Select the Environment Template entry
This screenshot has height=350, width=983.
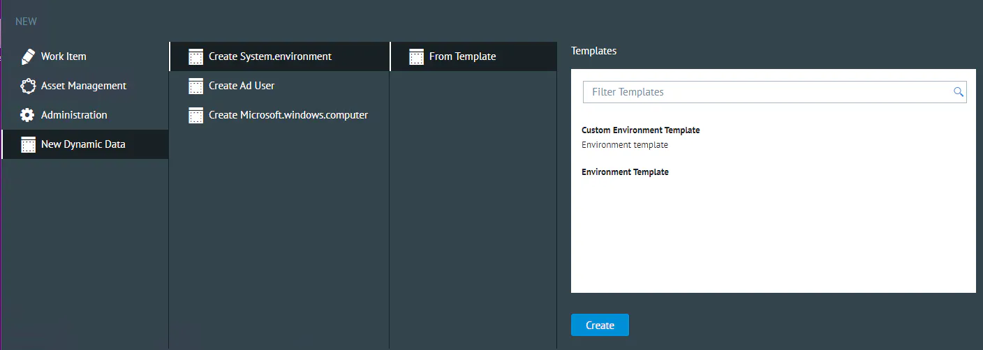(x=625, y=172)
